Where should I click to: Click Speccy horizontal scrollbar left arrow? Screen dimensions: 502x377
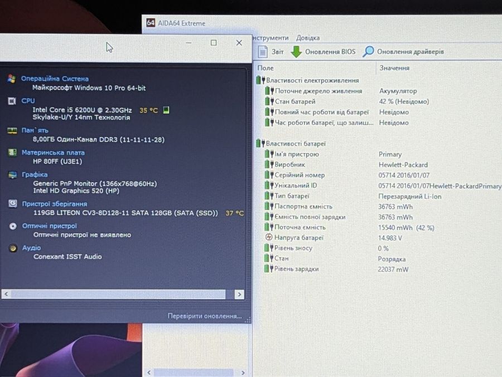[x=6, y=294]
